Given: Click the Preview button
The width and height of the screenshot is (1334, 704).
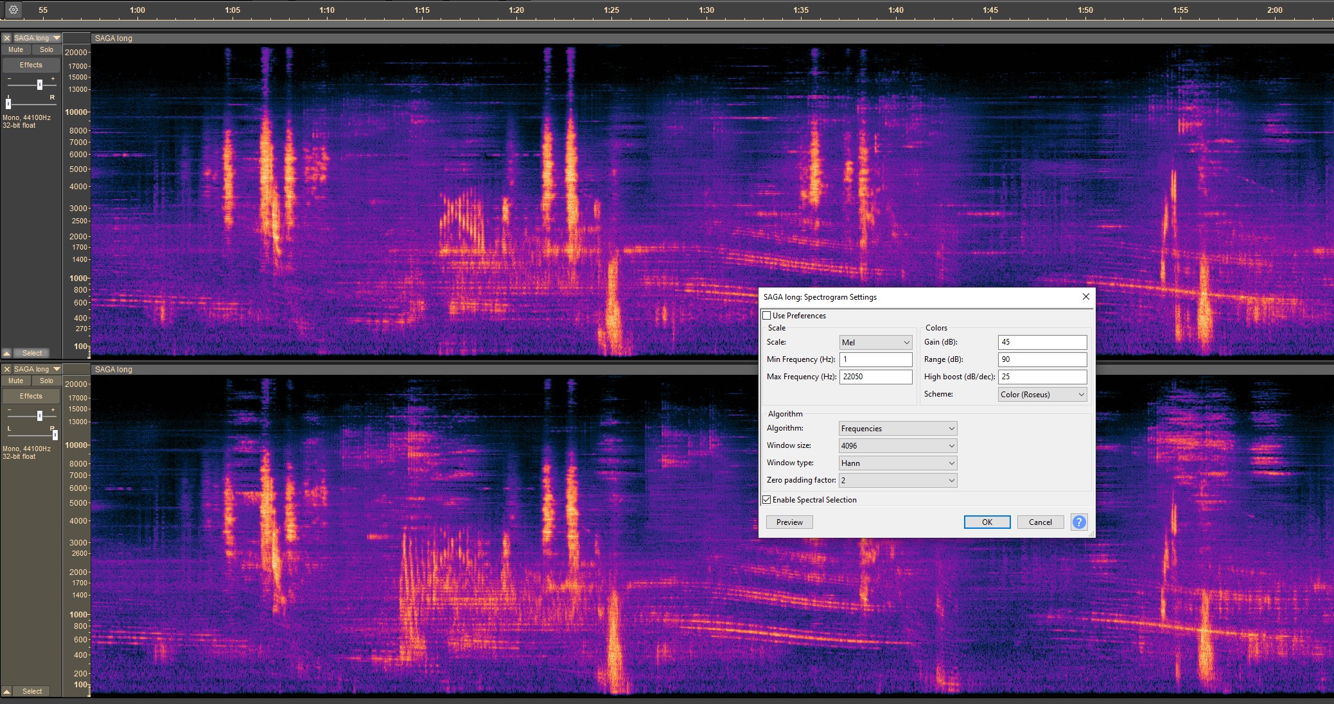Looking at the screenshot, I should pos(789,522).
